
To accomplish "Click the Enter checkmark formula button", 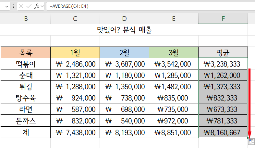I will 29,6.
